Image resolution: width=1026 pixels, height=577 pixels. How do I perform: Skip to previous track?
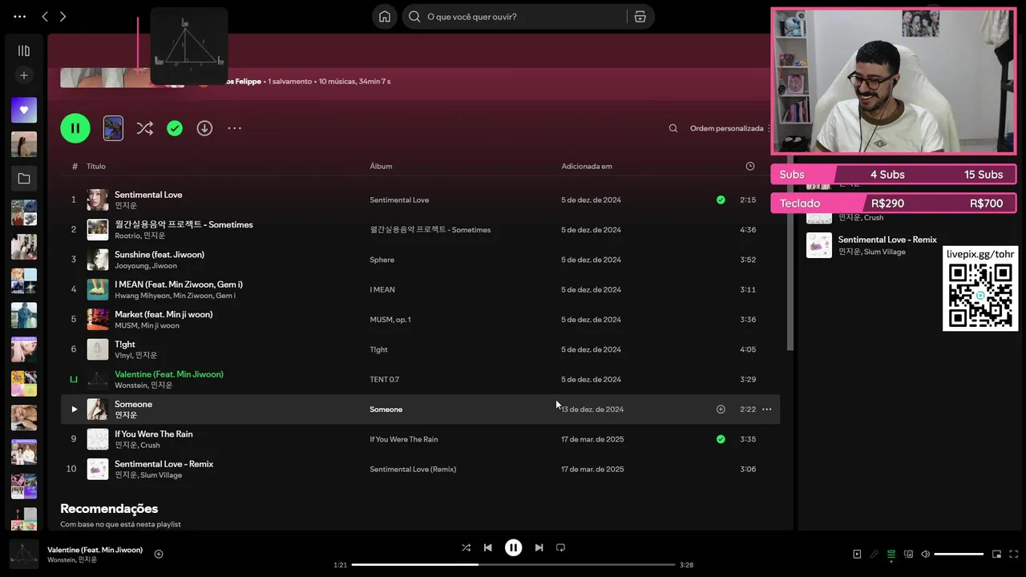487,547
